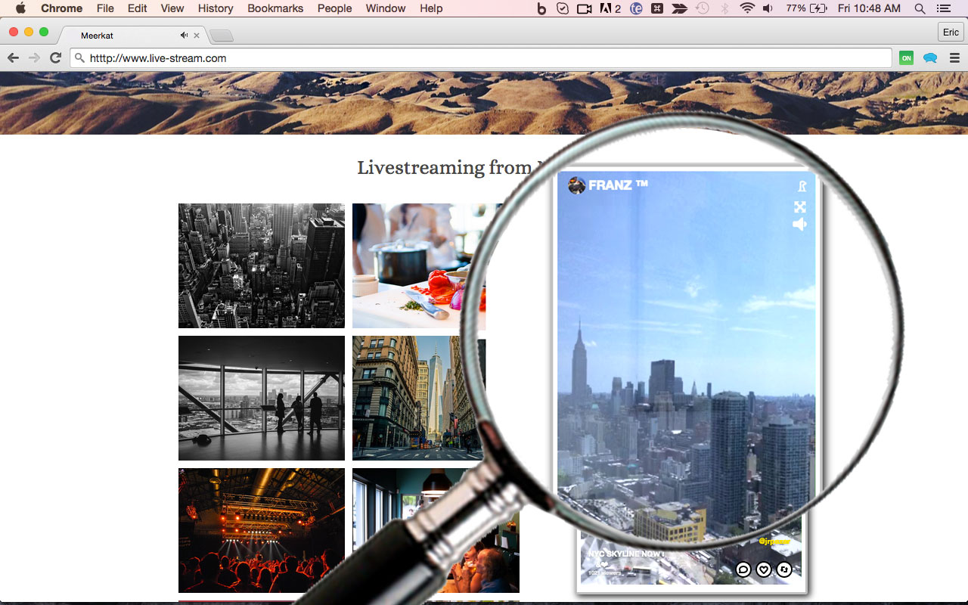
Task: Click the b menu bar icon
Action: coord(541,8)
